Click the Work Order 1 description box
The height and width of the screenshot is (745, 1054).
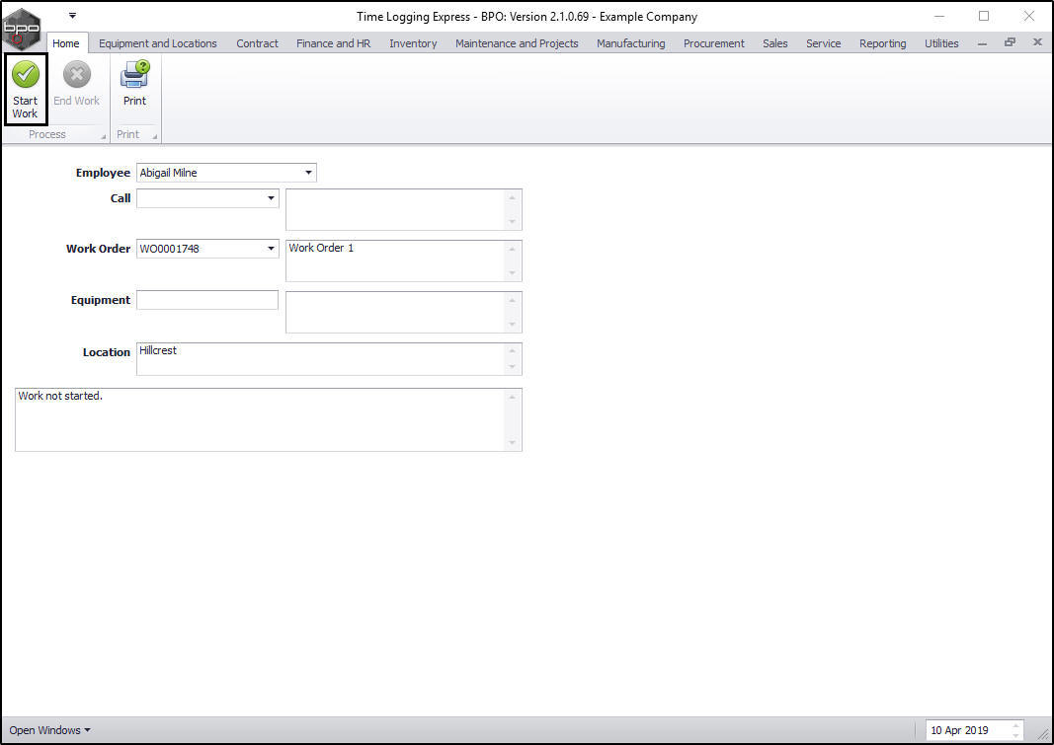pos(403,261)
